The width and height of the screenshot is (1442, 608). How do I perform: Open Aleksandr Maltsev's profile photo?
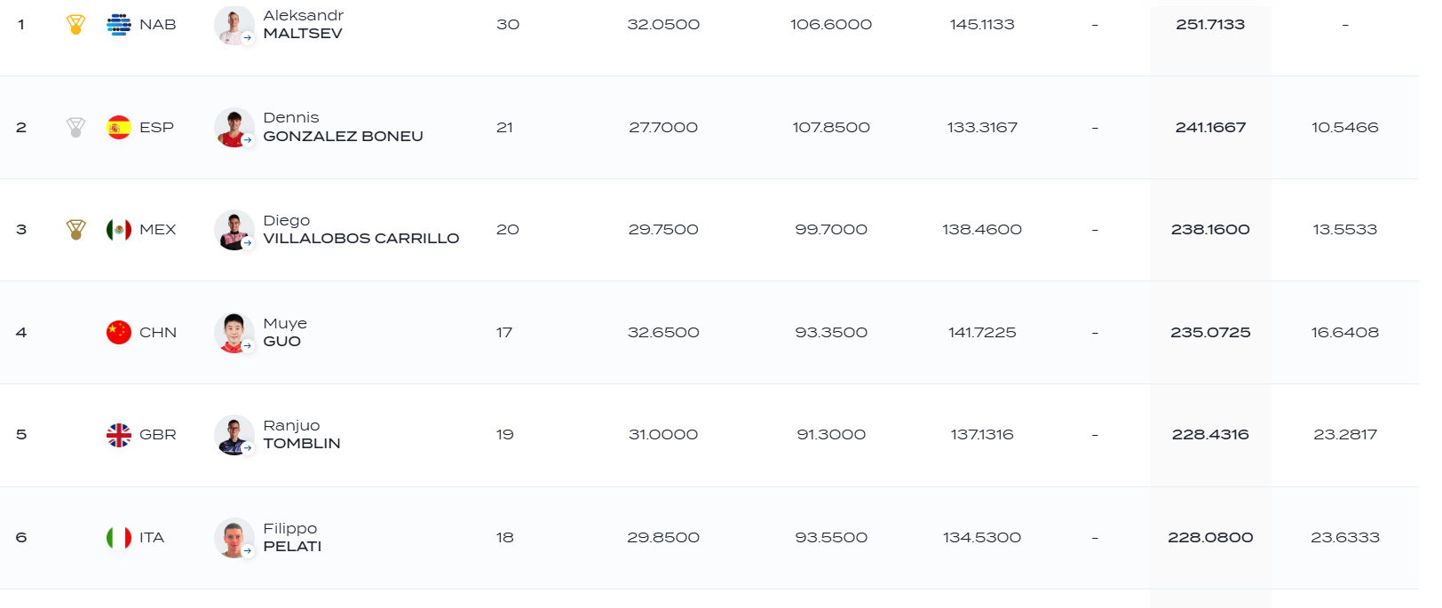pyautogui.click(x=234, y=25)
